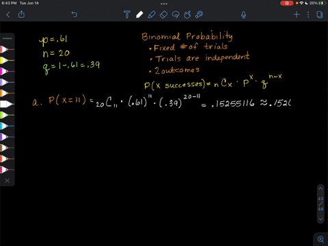Image resolution: width=328 pixels, height=246 pixels.
Task: Choose the crimson pink pen color
Action: click(x=7, y=169)
